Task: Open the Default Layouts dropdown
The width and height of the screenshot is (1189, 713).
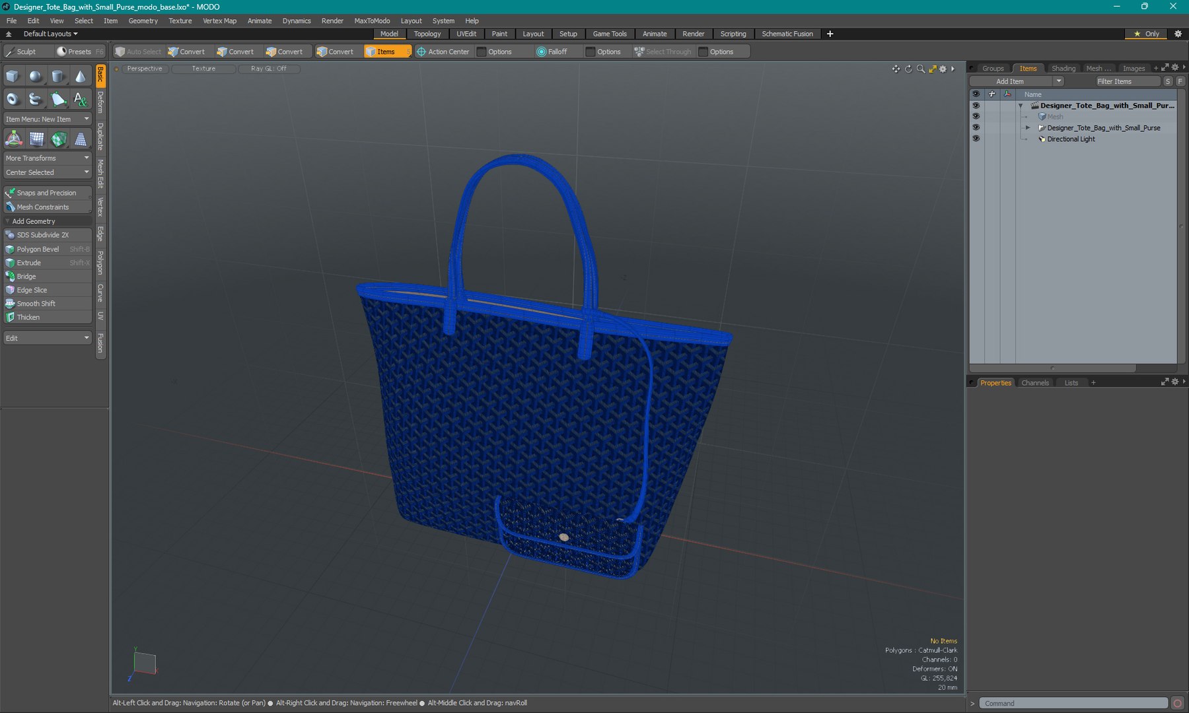Action: click(50, 34)
